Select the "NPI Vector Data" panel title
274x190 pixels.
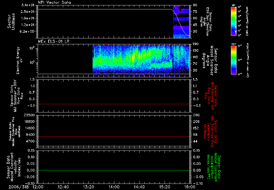(54, 2)
